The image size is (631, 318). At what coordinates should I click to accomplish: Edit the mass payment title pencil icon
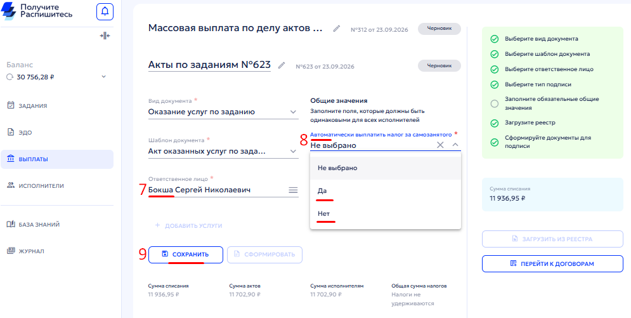pos(336,29)
